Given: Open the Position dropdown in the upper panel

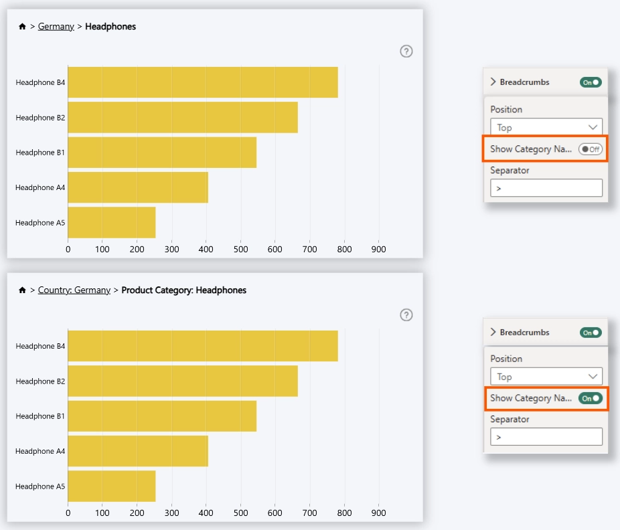Looking at the screenshot, I should [x=546, y=127].
